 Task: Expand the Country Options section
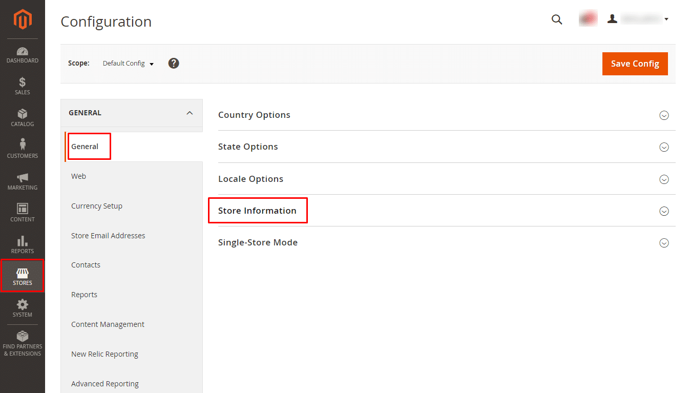664,115
